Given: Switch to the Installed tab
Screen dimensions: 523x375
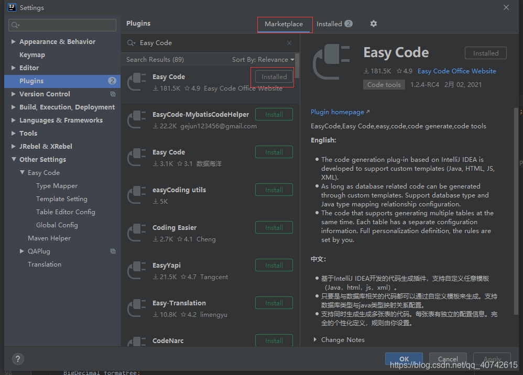Looking at the screenshot, I should click(331, 24).
